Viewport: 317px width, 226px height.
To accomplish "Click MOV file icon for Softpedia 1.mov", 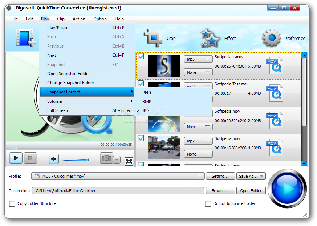I will coord(275,66).
